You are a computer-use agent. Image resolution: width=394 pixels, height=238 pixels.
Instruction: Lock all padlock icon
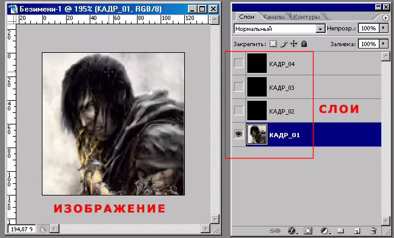(x=304, y=44)
